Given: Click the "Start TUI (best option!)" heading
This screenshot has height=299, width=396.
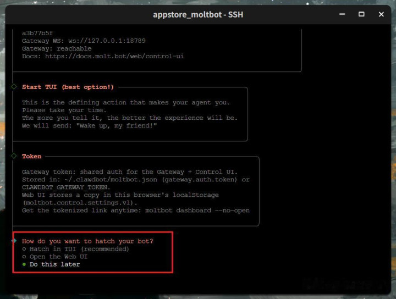Looking at the screenshot, I should pyautogui.click(x=68, y=87).
